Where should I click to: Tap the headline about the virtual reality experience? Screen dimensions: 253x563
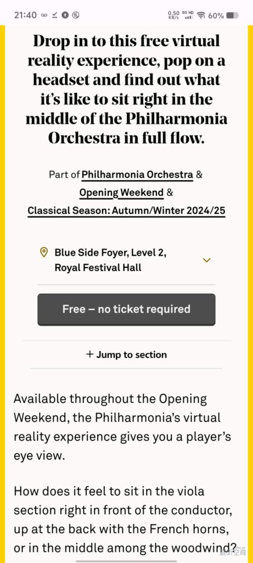click(126, 90)
